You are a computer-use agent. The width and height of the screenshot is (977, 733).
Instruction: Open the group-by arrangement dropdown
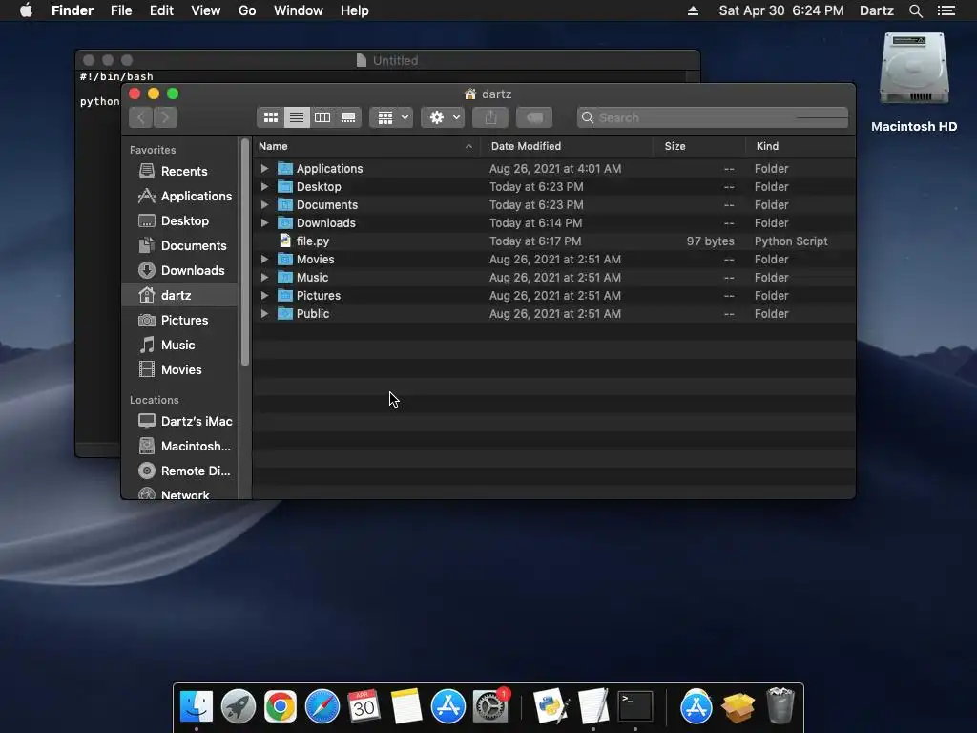coord(391,117)
